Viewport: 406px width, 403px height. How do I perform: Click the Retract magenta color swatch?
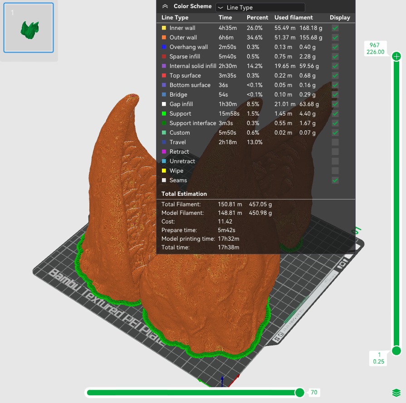pos(164,152)
